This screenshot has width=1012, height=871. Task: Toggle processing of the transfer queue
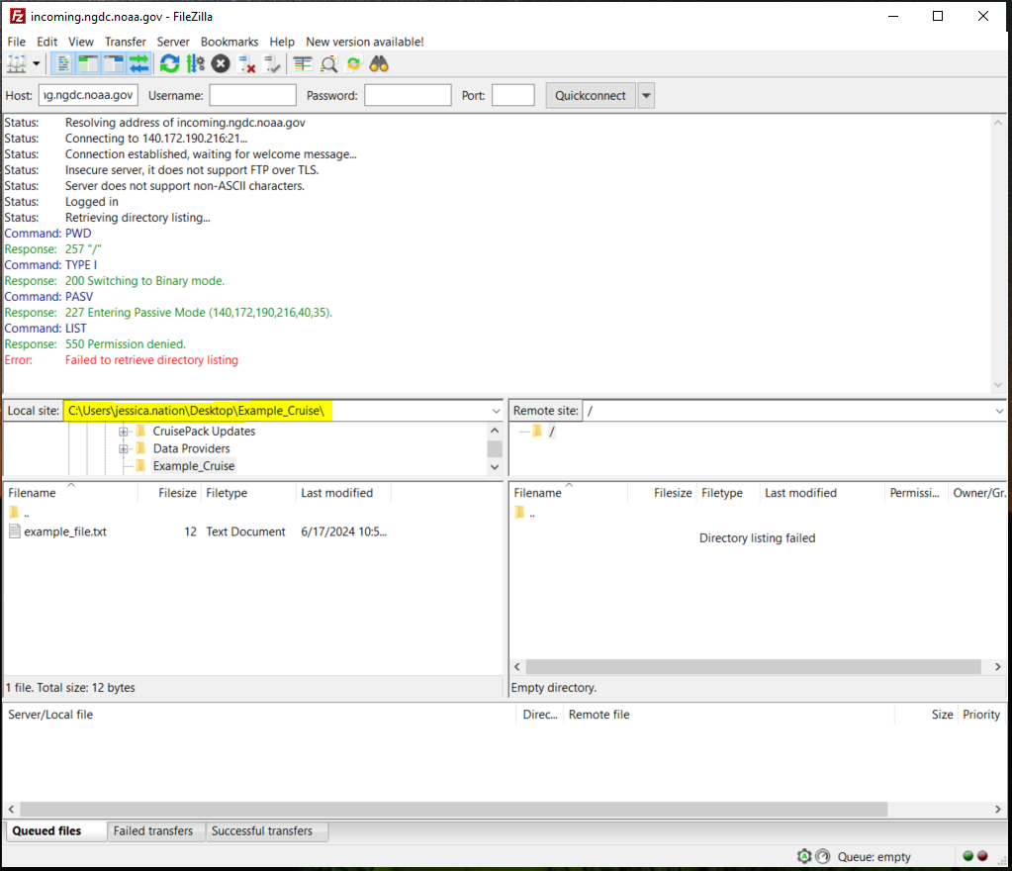click(x=195, y=64)
